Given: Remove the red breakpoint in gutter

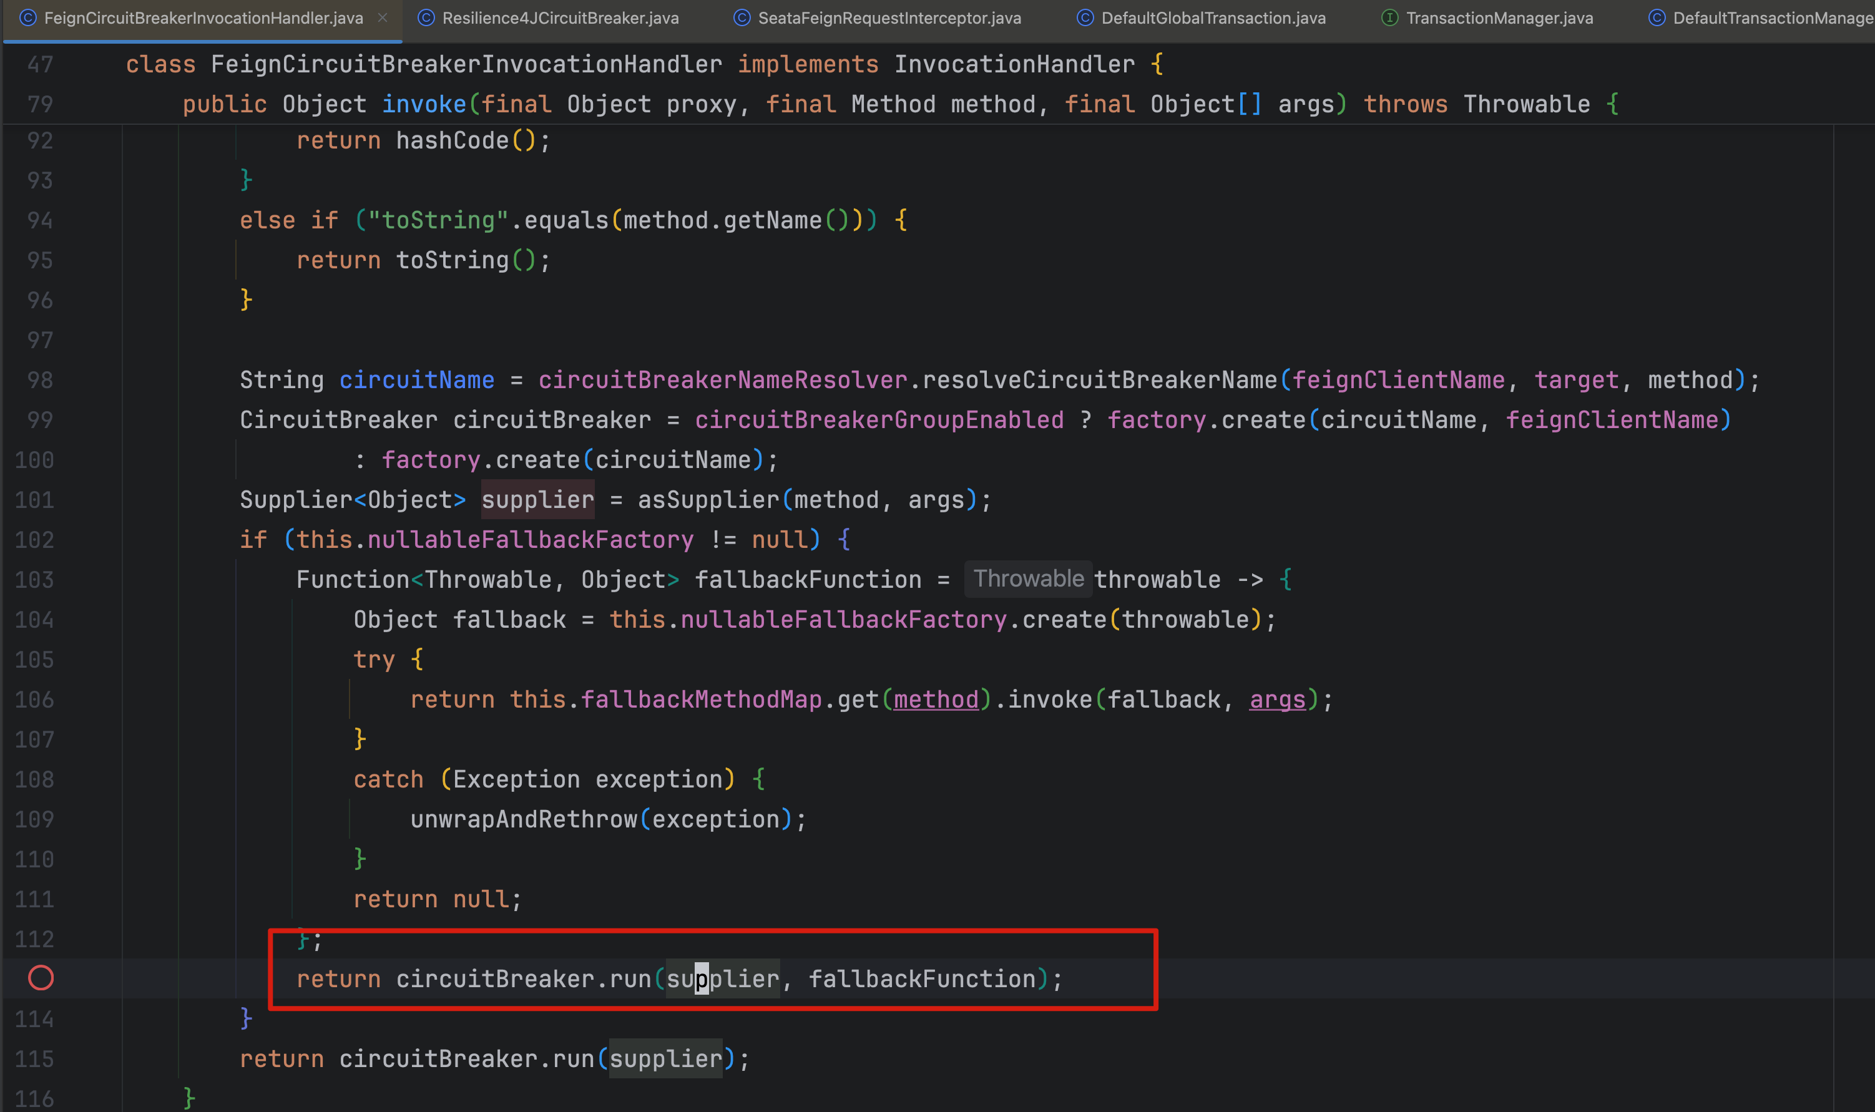Looking at the screenshot, I should click(x=41, y=978).
